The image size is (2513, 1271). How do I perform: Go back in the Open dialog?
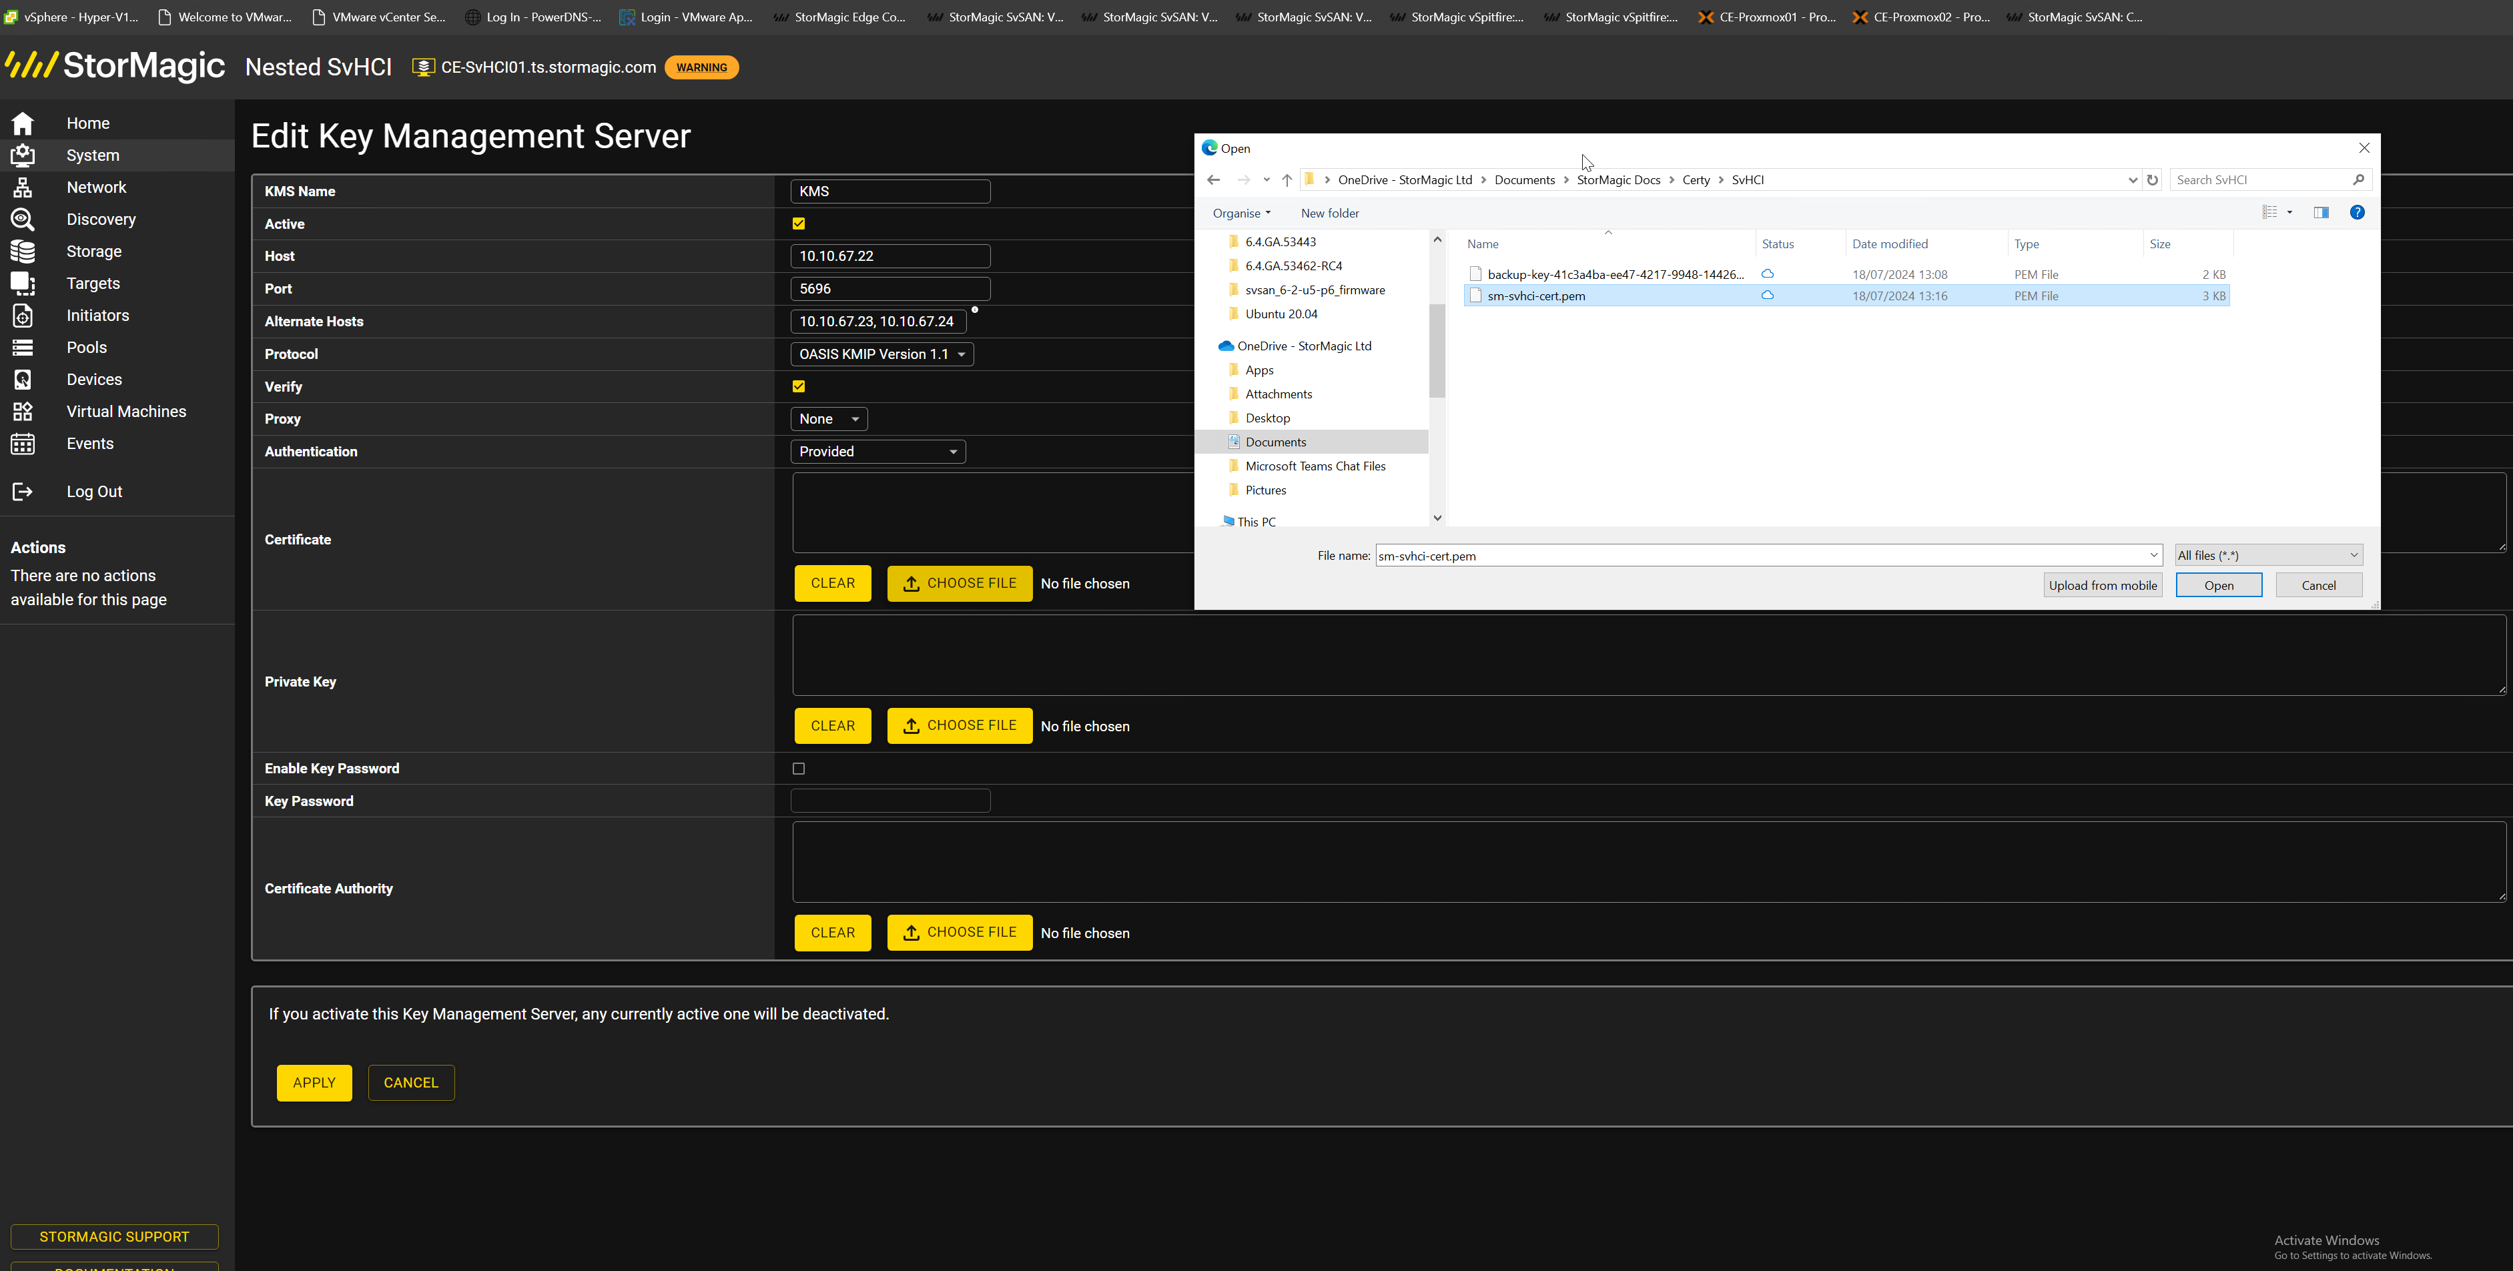tap(1214, 179)
